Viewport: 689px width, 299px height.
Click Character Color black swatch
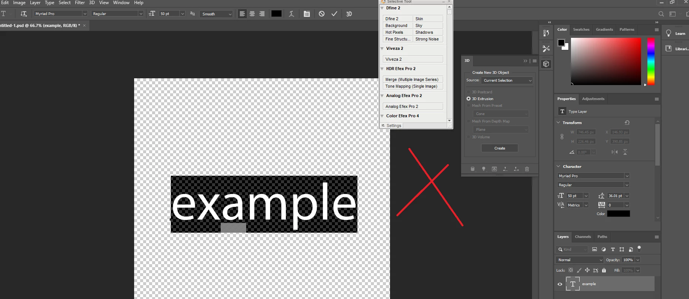[x=619, y=214]
